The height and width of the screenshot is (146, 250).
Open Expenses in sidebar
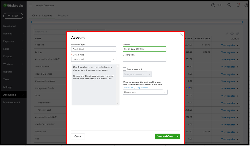[8, 41]
